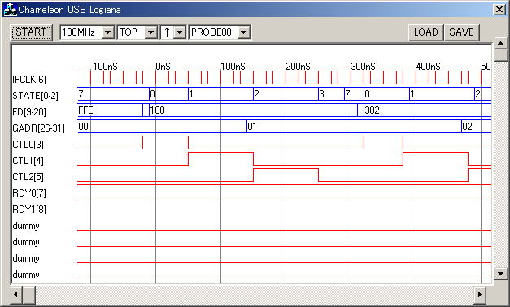This screenshot has width=510, height=307.
Task: Click the FFE value on FD bus
Action: tap(85, 110)
